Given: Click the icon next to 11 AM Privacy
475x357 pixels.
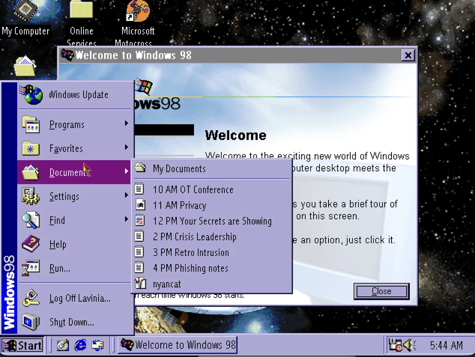Looking at the screenshot, I should coord(140,205).
